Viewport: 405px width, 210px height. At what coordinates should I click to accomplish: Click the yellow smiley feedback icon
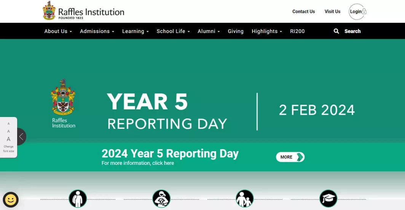click(11, 200)
